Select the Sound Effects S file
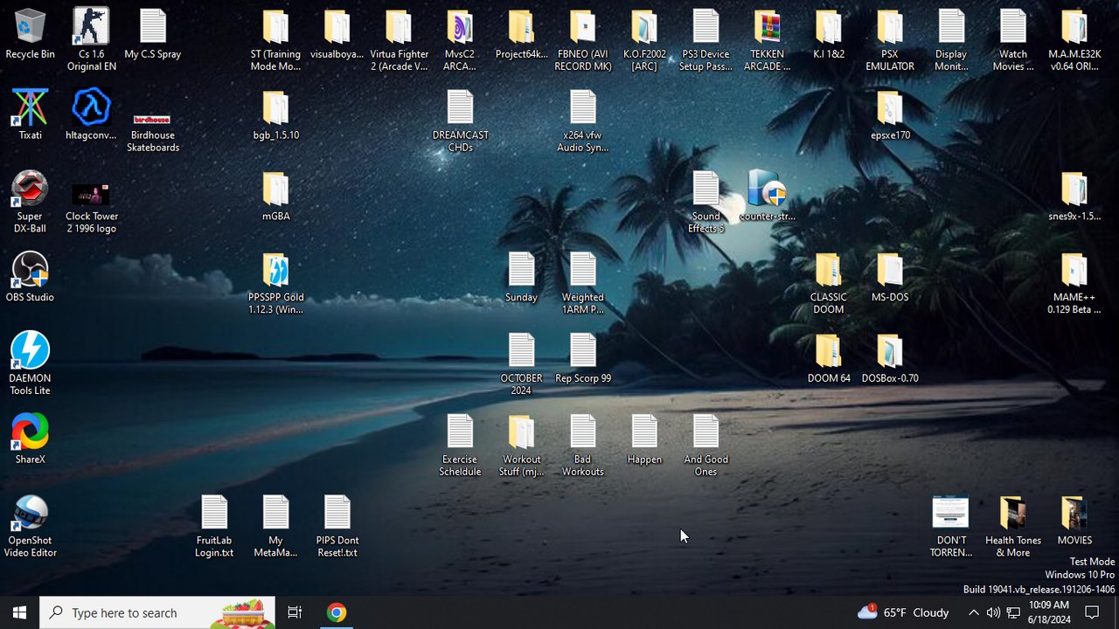This screenshot has height=629, width=1119. point(705,203)
